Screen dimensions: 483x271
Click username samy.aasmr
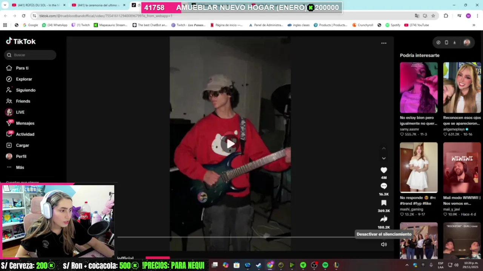(x=409, y=129)
